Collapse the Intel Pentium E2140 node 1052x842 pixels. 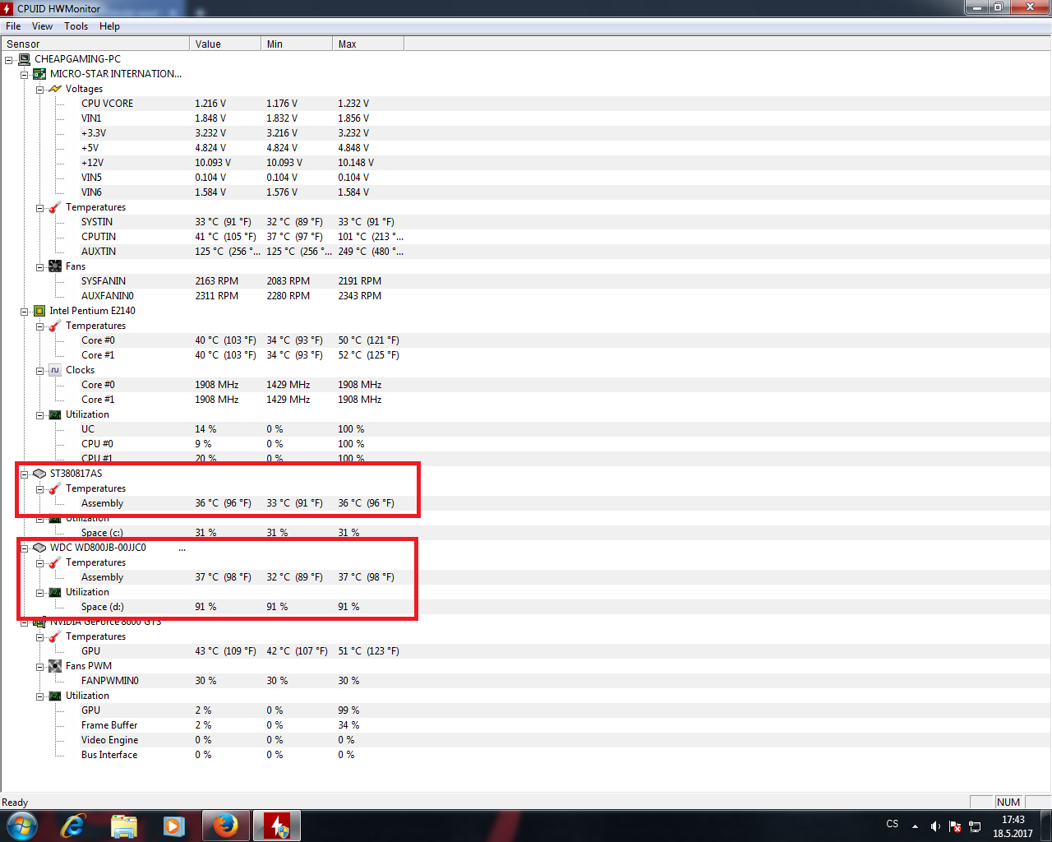tap(24, 311)
